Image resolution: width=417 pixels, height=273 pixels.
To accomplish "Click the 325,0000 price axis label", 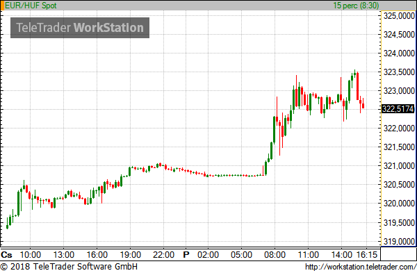I will click(399, 16).
